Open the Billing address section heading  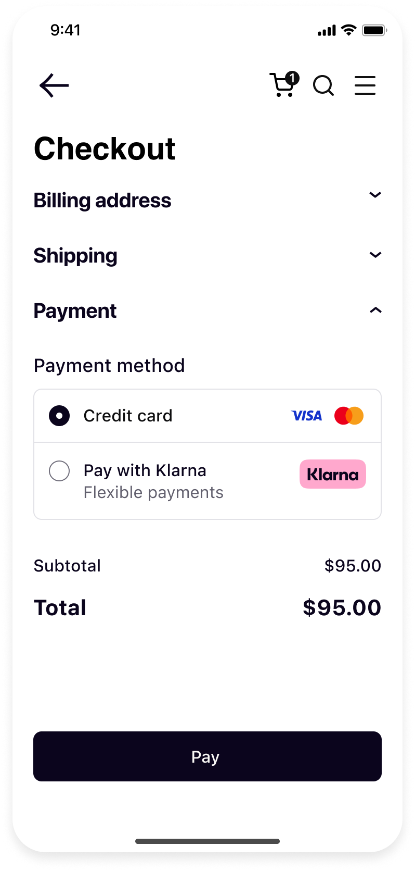point(102,201)
